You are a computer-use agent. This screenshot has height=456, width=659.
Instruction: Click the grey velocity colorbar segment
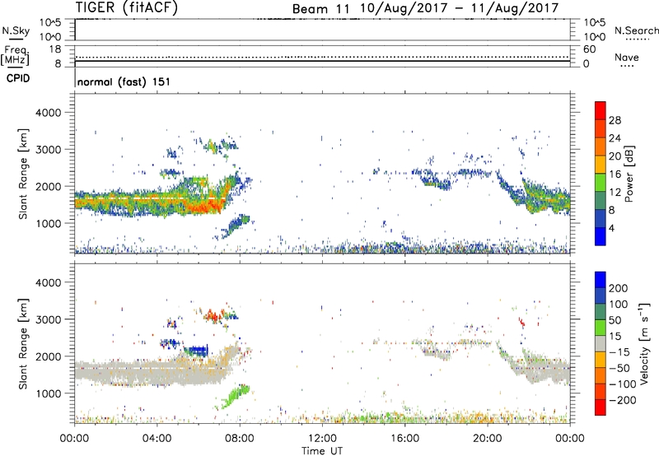(601, 344)
